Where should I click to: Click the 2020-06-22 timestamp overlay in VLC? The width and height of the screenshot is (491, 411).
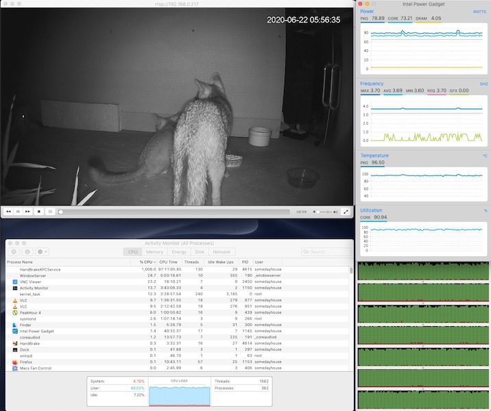coord(303,20)
